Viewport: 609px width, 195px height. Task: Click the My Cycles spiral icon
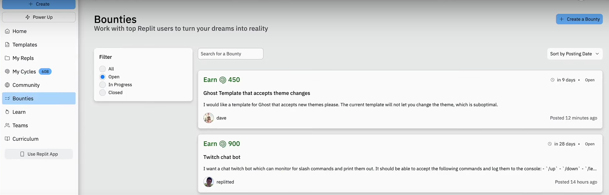pyautogui.click(x=7, y=72)
